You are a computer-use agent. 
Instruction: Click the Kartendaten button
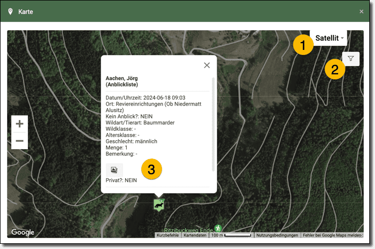point(195,235)
